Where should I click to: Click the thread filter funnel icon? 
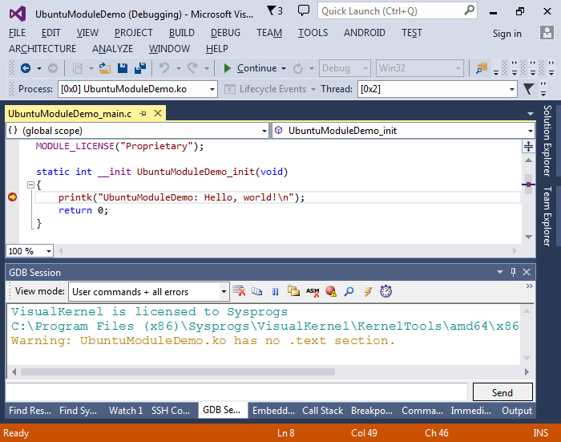528,89
